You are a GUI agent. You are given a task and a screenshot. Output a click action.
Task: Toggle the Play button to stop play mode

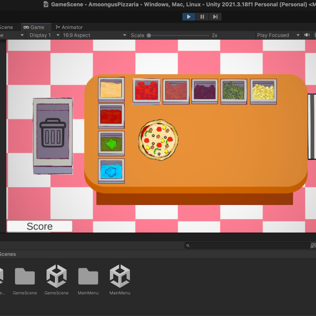point(189,17)
